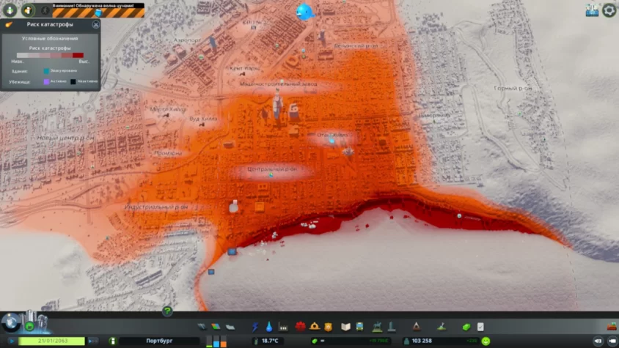Open the Police badge menu
619x348 pixels.
click(328, 327)
